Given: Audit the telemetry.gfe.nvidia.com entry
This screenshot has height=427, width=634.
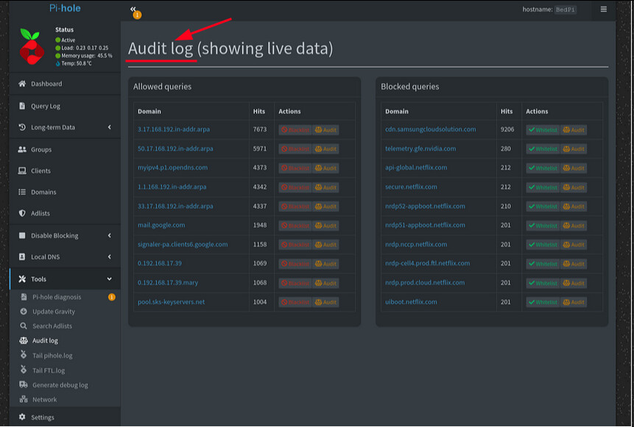Looking at the screenshot, I should click(574, 149).
